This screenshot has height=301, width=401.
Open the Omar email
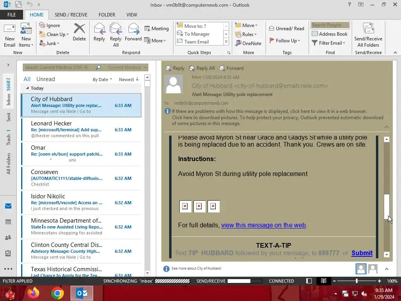pos(81,154)
